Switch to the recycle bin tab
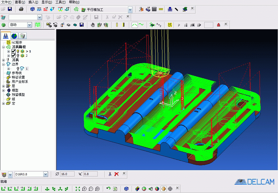 pyautogui.click(x=22, y=36)
